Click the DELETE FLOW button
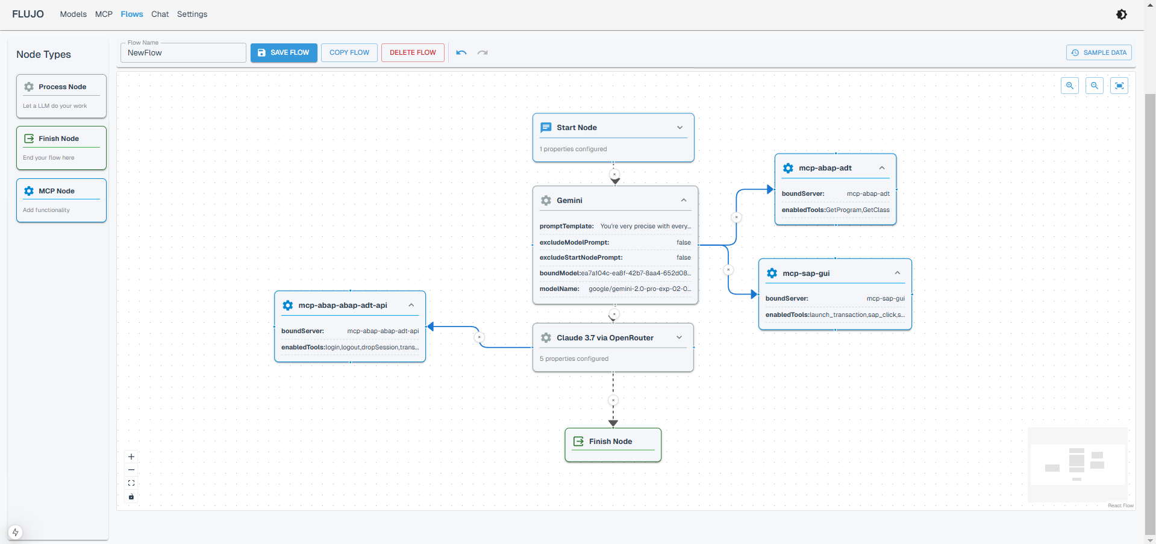1156x544 pixels. point(413,52)
